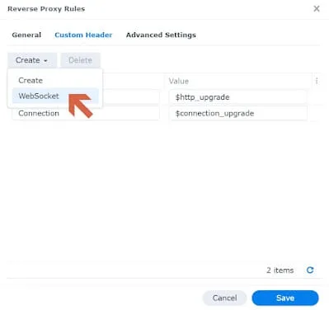Select the Custom Header tab
The image size is (329, 310).
(83, 35)
